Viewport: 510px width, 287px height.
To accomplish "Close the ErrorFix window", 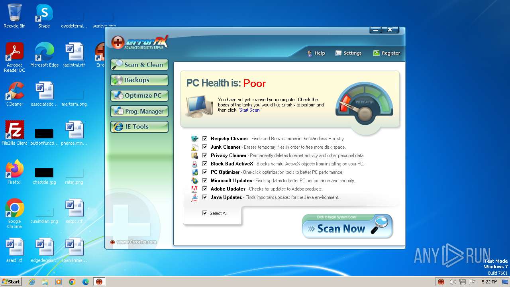I will [x=390, y=29].
